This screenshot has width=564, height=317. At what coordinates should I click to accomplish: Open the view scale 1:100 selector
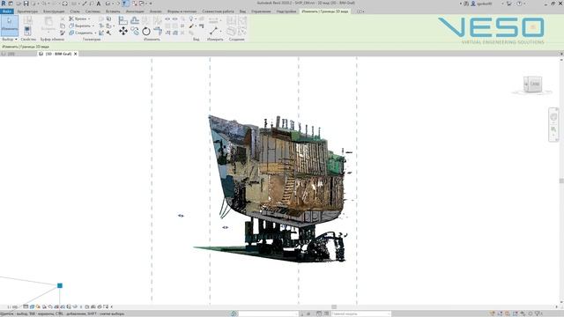[x=12, y=307]
